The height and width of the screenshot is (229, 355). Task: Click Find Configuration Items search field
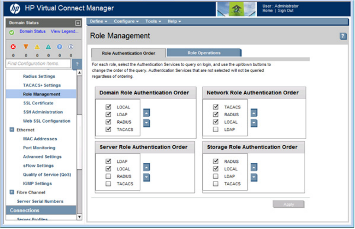point(38,64)
